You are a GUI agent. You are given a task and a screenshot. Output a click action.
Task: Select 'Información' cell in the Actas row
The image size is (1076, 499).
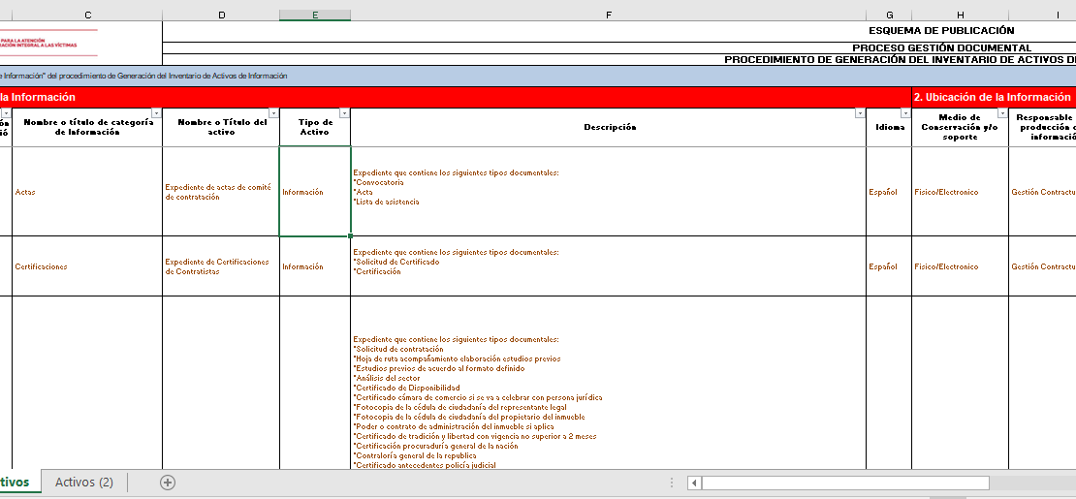point(315,192)
